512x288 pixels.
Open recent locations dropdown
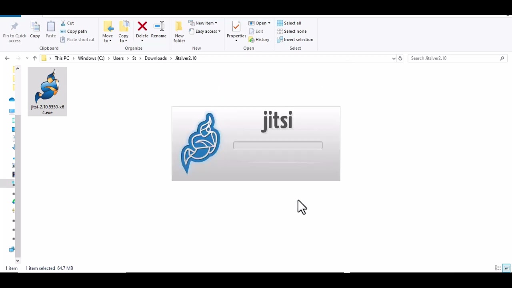[27, 58]
